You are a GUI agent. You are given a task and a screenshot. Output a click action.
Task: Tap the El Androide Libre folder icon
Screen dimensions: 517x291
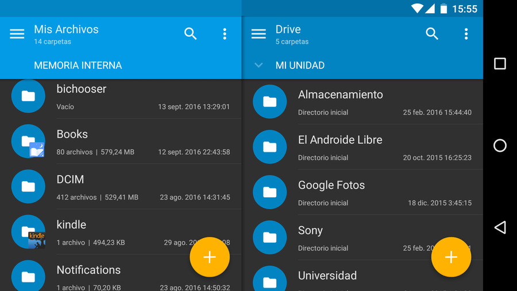point(270,147)
